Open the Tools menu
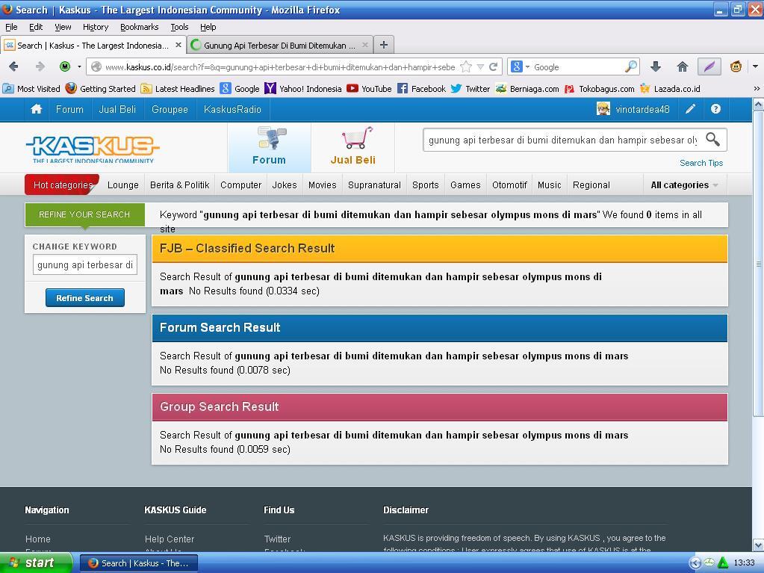This screenshot has width=764, height=573. tap(179, 27)
